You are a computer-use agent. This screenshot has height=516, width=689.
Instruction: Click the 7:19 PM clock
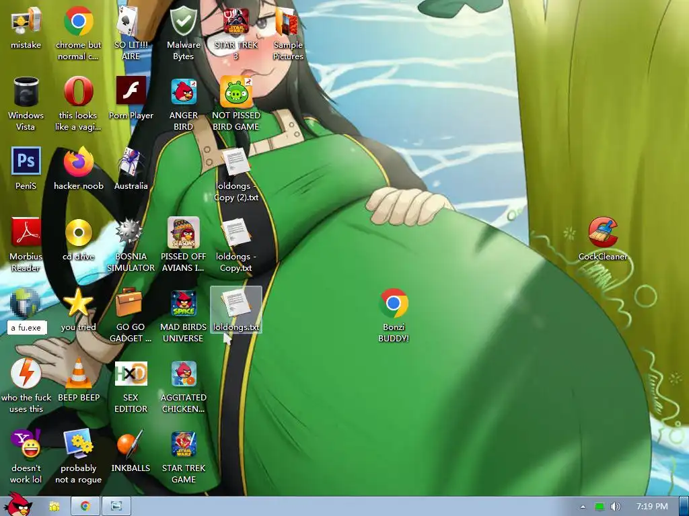pos(652,507)
